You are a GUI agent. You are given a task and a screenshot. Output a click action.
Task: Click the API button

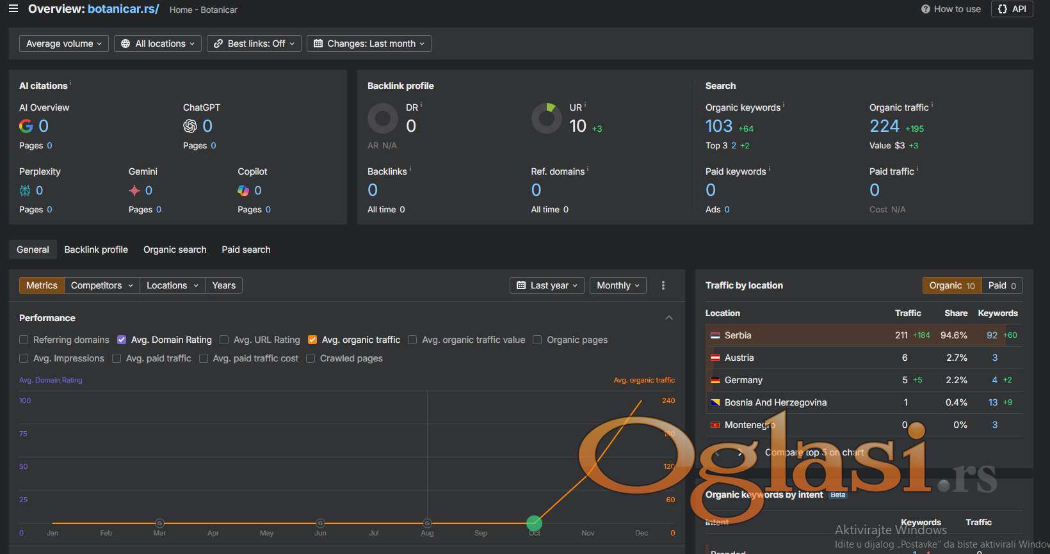tap(1012, 9)
